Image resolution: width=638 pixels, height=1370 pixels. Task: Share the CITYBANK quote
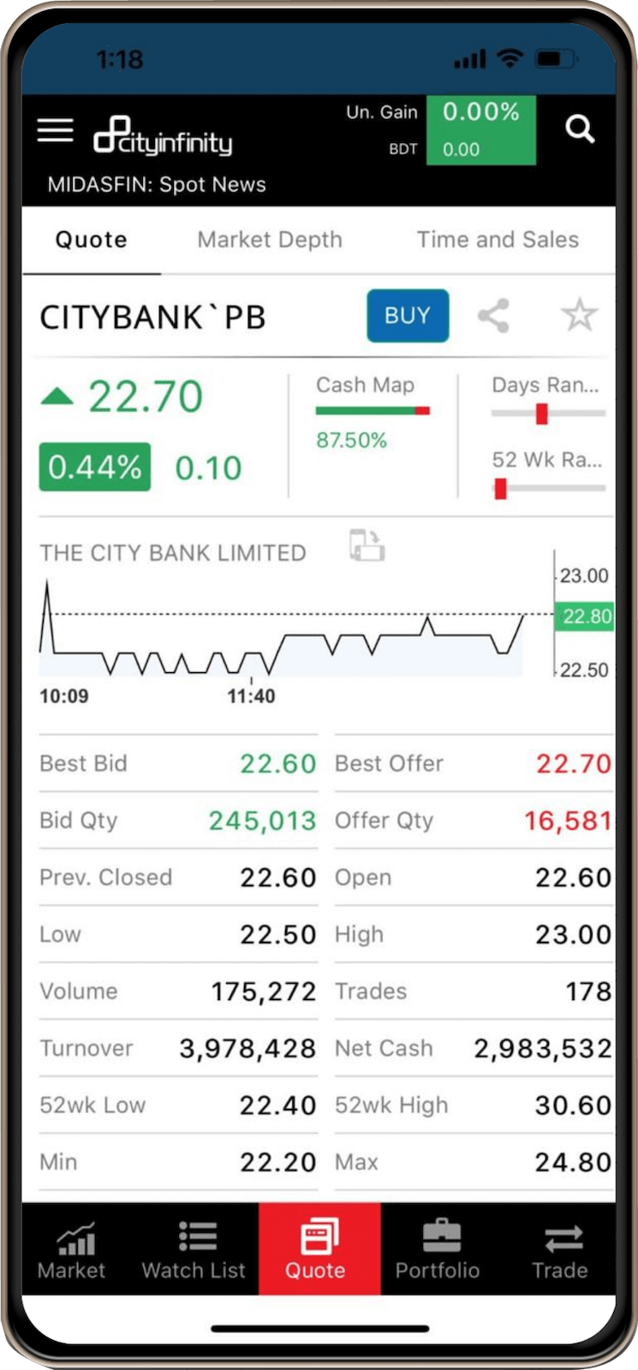point(493,316)
